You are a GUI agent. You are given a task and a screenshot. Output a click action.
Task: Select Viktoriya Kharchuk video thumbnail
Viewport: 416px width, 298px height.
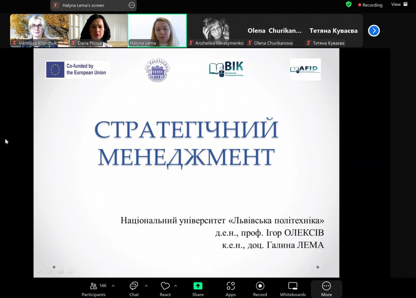pos(39,31)
